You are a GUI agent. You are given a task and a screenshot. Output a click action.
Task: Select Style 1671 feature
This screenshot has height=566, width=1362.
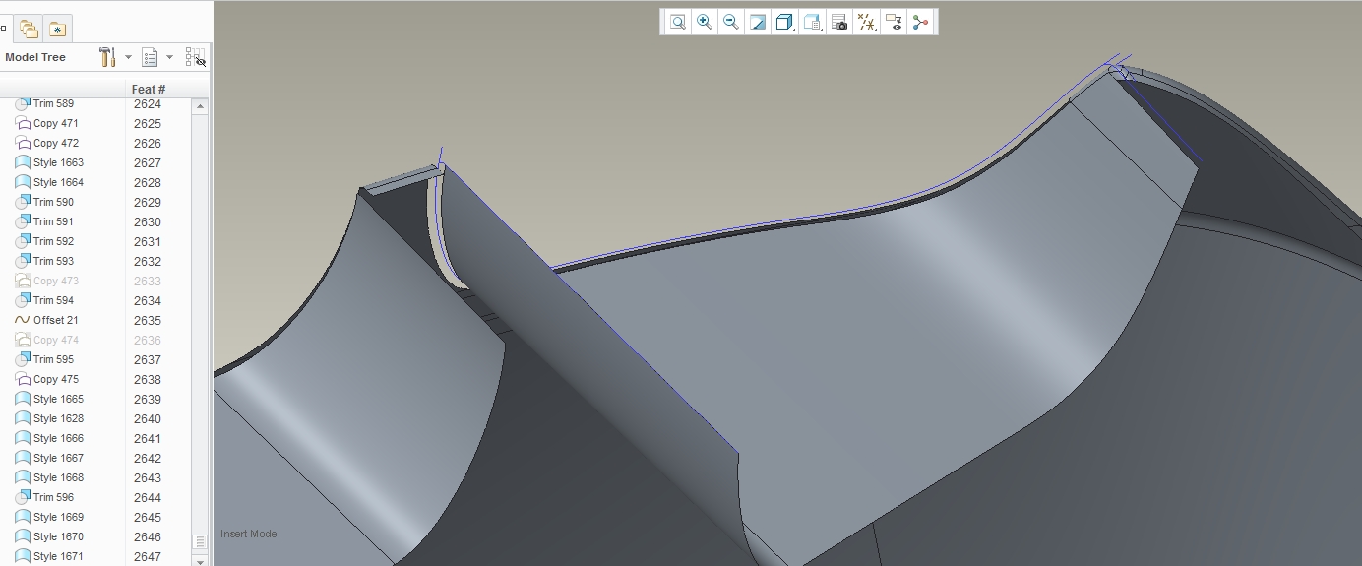(58, 556)
